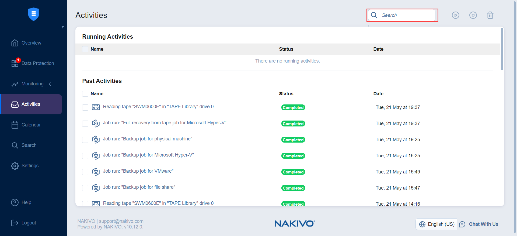The image size is (517, 236).
Task: Click the NAKIVO shield logo
Action: pos(34,14)
